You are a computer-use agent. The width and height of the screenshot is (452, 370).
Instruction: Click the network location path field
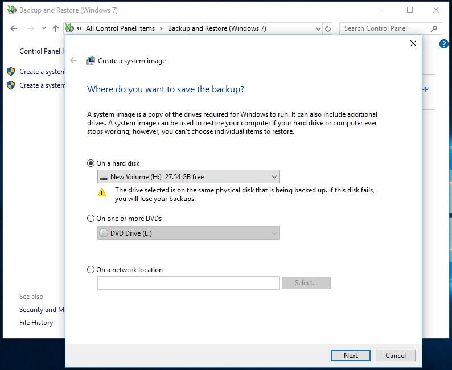188,283
